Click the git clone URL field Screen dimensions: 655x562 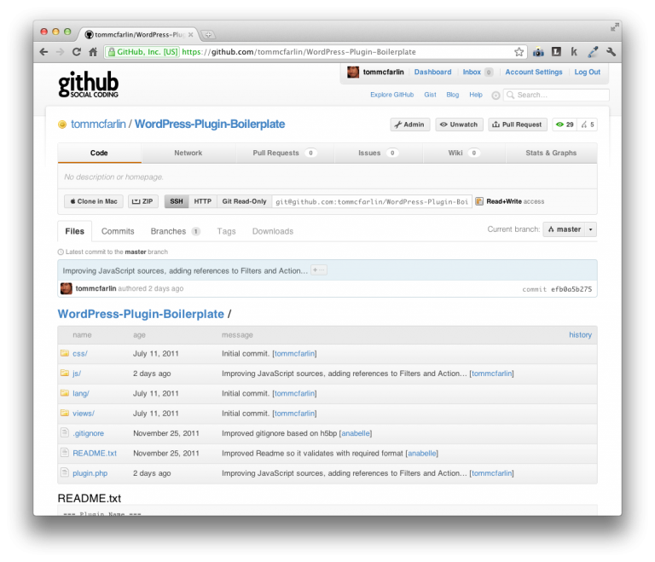point(372,201)
